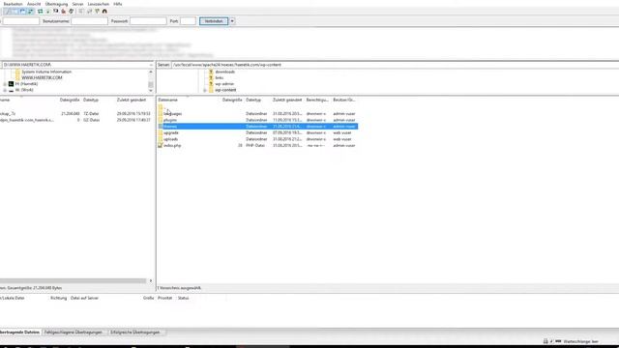The height and width of the screenshot is (348, 619).
Task: Select wp-admin folder in remote tree
Action: point(224,84)
